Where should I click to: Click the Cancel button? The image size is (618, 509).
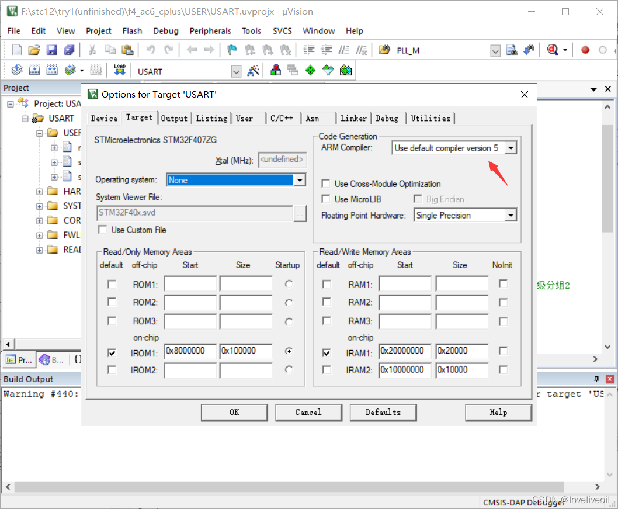point(308,413)
